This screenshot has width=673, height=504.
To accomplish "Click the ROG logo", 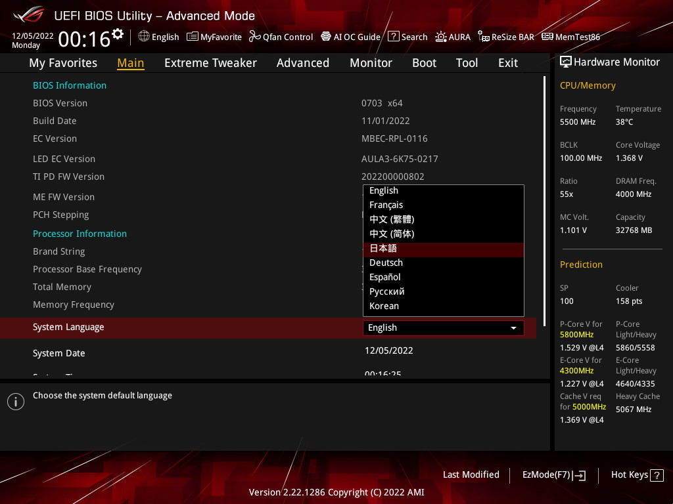I will (29, 14).
